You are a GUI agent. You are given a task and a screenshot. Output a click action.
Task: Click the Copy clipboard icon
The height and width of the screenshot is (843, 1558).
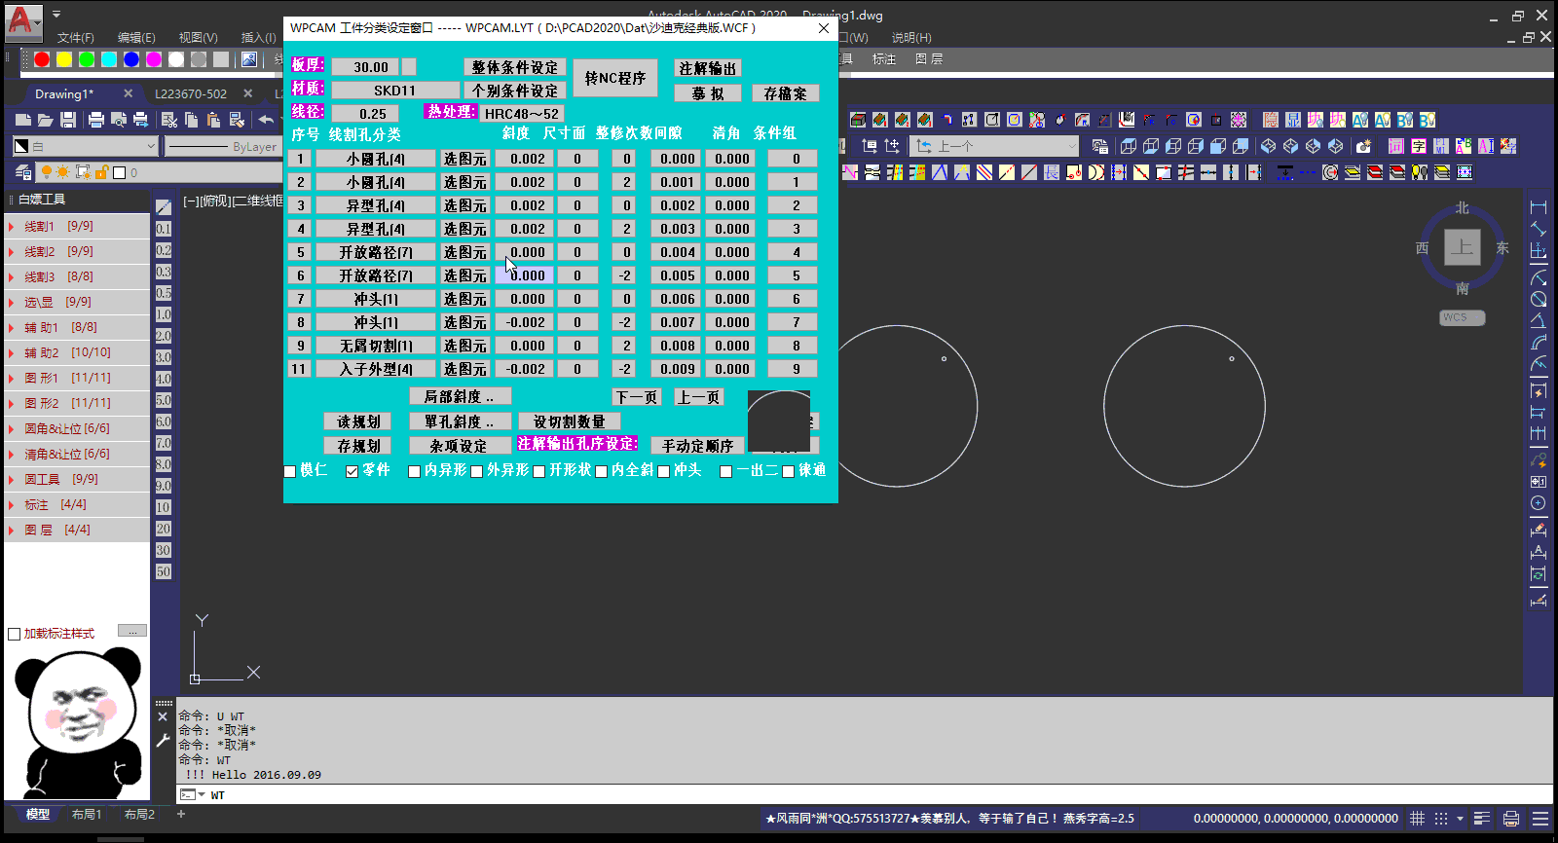coord(192,120)
